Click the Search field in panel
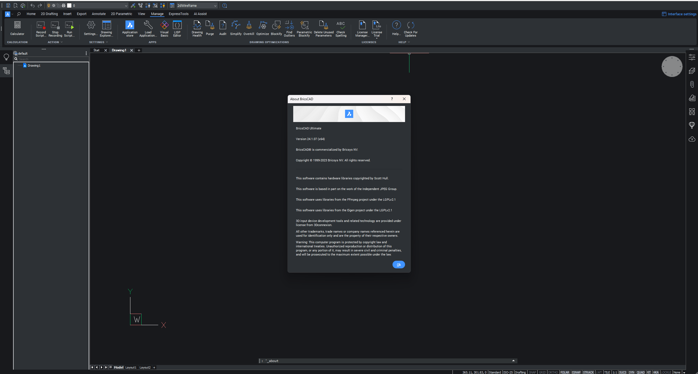 point(51,59)
